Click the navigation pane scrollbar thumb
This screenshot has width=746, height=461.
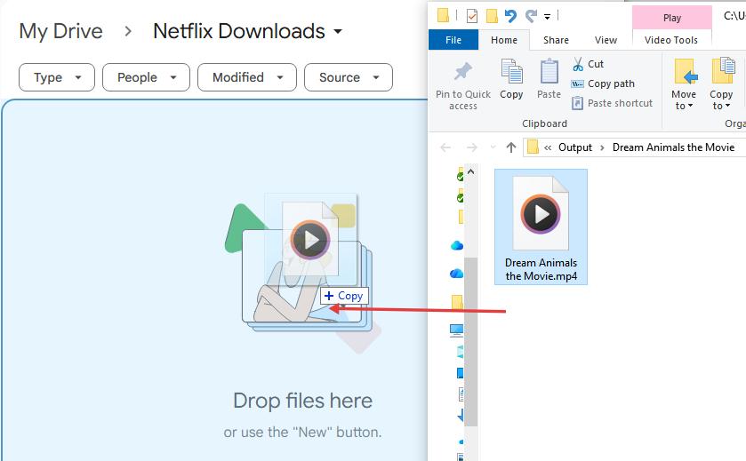coord(470,342)
